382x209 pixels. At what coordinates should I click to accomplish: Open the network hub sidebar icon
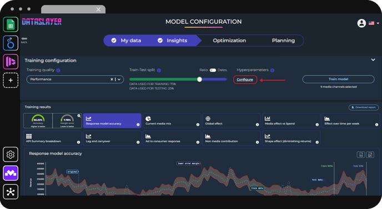[x=11, y=192]
